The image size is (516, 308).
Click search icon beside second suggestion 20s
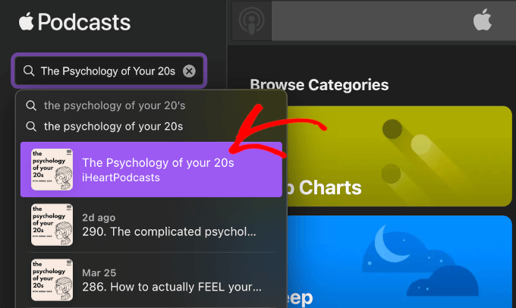(x=31, y=126)
